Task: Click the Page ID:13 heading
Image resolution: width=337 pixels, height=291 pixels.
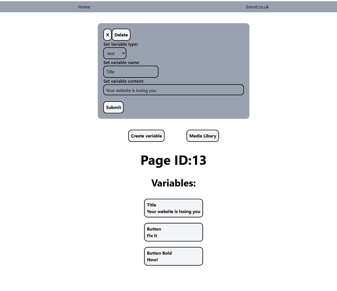Action: pyautogui.click(x=173, y=160)
